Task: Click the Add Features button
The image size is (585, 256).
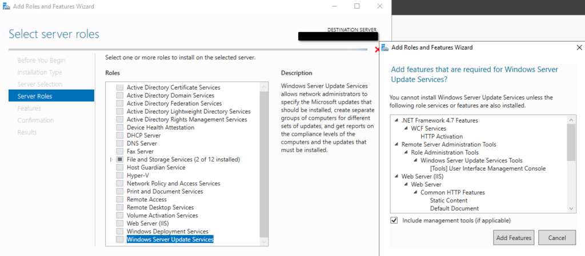Action: (514, 238)
